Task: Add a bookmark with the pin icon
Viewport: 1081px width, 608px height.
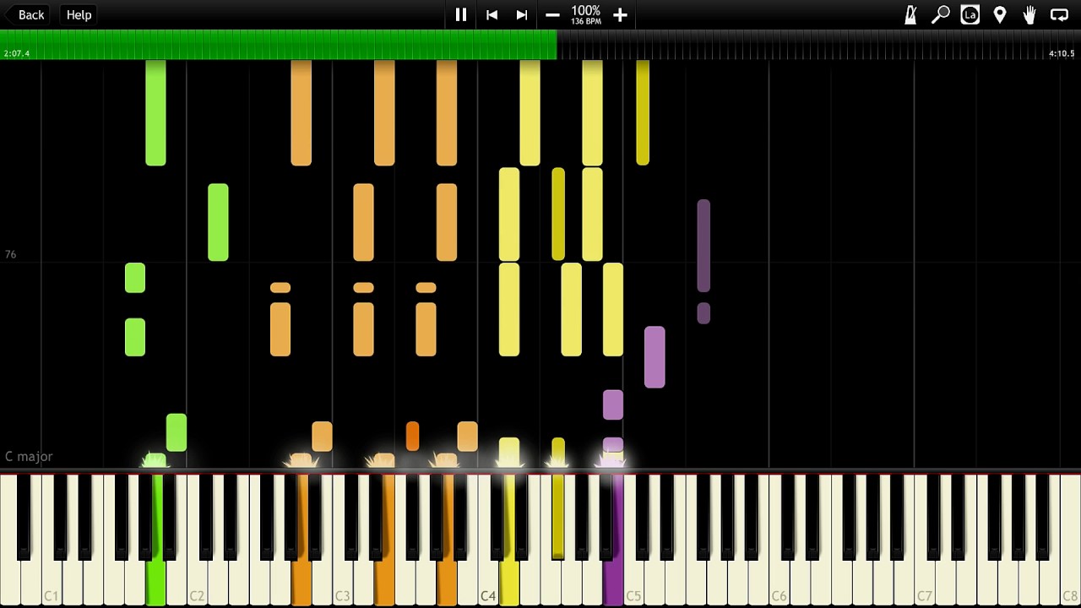Action: (x=1000, y=14)
